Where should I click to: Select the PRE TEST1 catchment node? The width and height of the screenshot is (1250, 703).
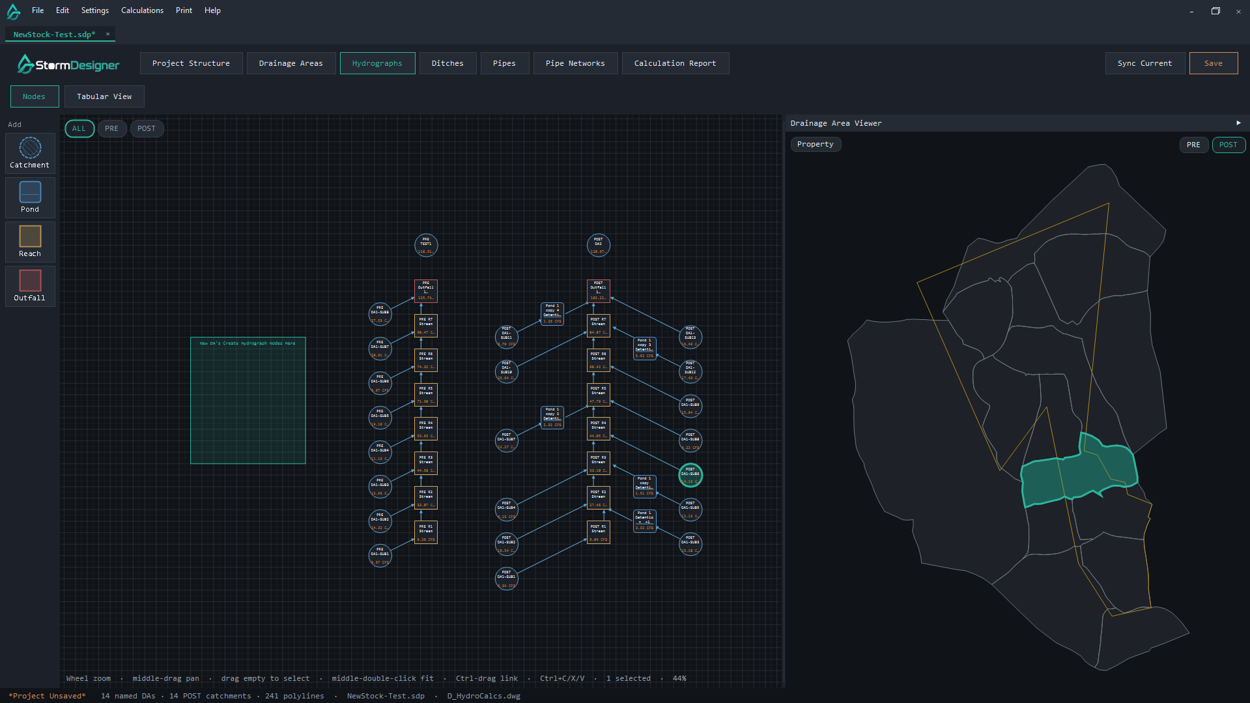[426, 246]
